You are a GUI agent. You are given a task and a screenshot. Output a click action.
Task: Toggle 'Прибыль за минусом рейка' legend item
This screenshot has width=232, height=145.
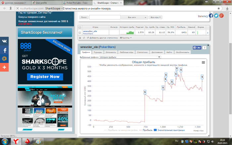click(x=121, y=130)
